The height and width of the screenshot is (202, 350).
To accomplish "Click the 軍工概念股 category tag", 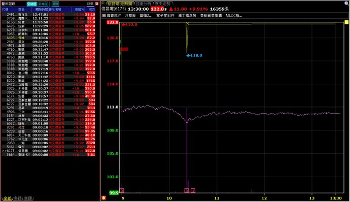I will [187, 15].
